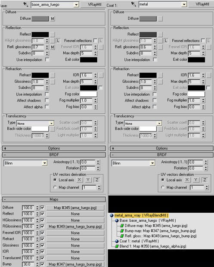Open base_arma_fuego material name dropdown
The image size is (214, 267).
(x=77, y=5)
